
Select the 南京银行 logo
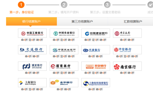click(x=127, y=66)
